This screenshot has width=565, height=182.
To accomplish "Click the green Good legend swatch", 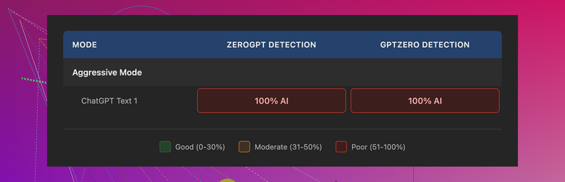I will (x=165, y=147).
